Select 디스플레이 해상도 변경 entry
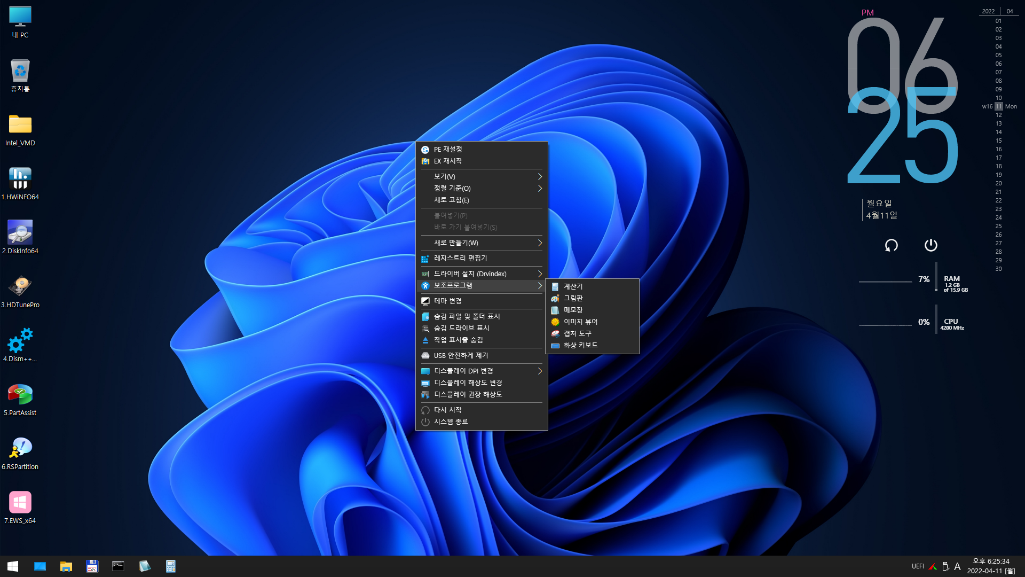Image resolution: width=1025 pixels, height=577 pixels. click(482, 383)
